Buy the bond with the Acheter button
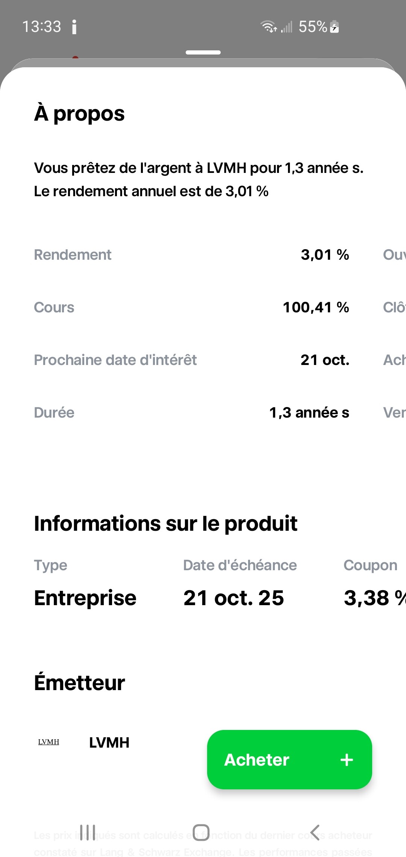The width and height of the screenshot is (406, 857). (x=289, y=760)
